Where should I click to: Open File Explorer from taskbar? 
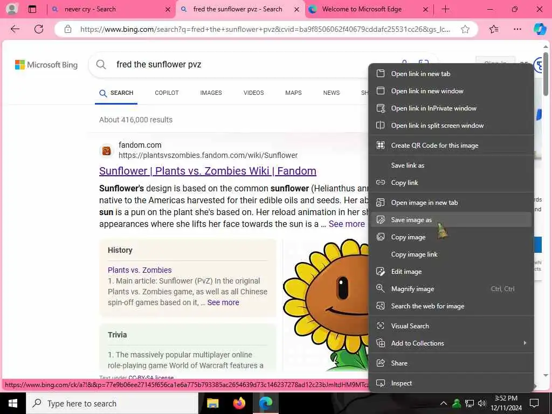212,403
